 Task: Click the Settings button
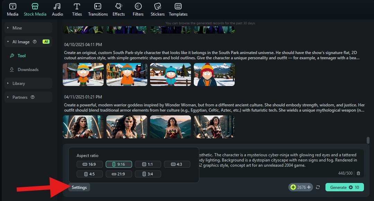click(x=79, y=187)
